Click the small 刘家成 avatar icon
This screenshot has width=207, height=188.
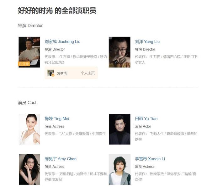tap(51, 73)
